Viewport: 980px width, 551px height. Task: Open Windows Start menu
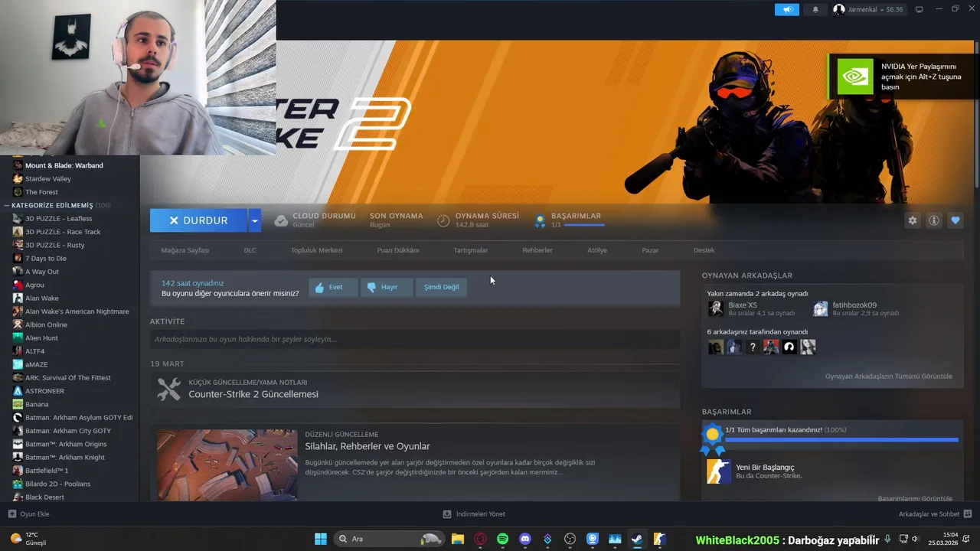point(321,539)
